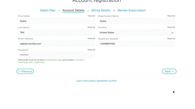Click the Account registration heading
The image size is (195, 109).
(97, 1)
